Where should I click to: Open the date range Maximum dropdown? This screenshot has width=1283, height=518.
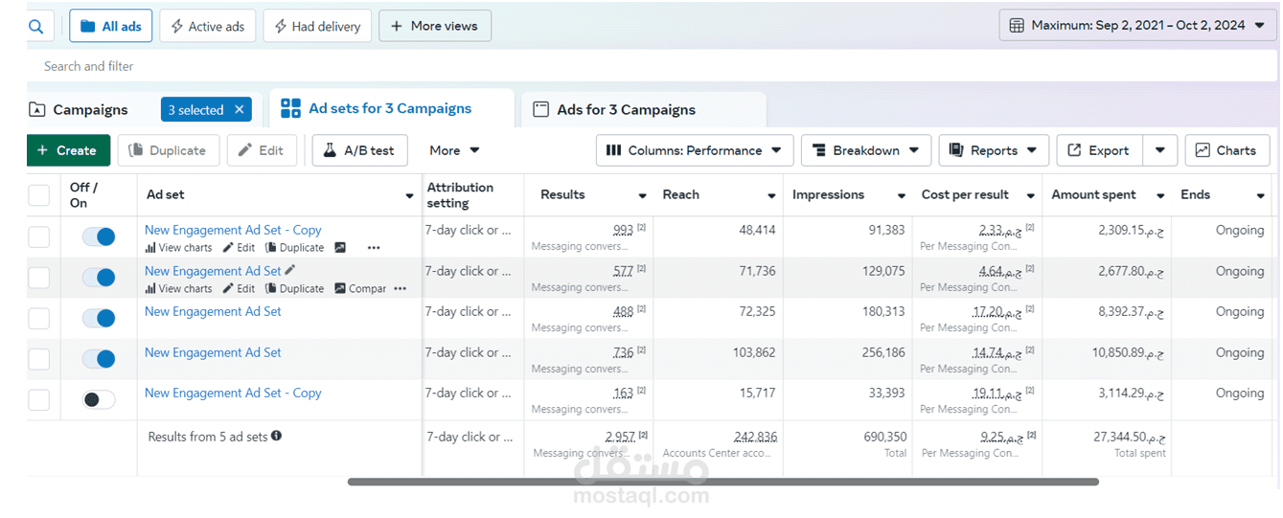tap(1137, 26)
